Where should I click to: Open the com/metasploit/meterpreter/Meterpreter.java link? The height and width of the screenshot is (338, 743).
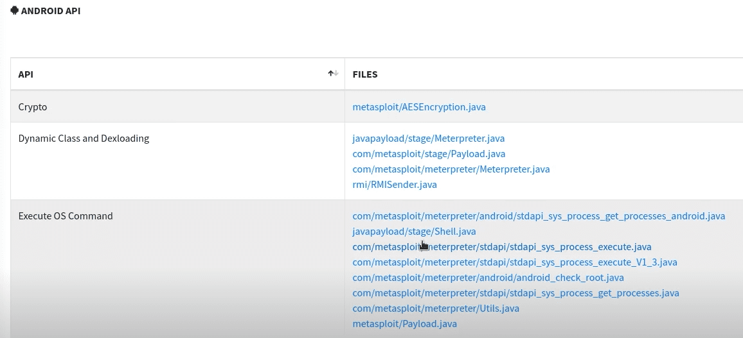[451, 169]
